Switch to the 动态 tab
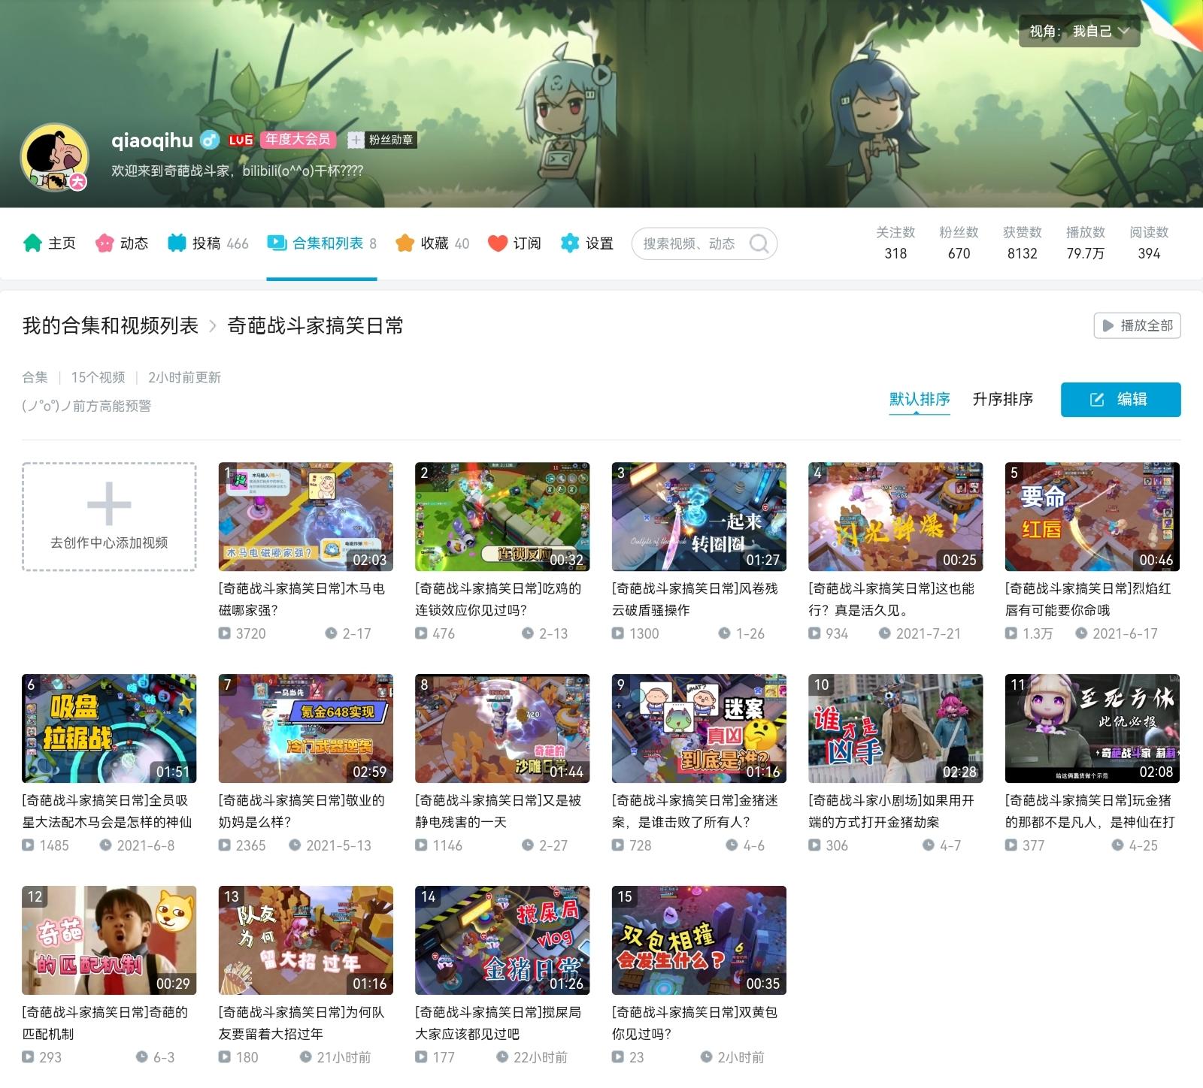Screen dimensions: 1203x1088 122,243
